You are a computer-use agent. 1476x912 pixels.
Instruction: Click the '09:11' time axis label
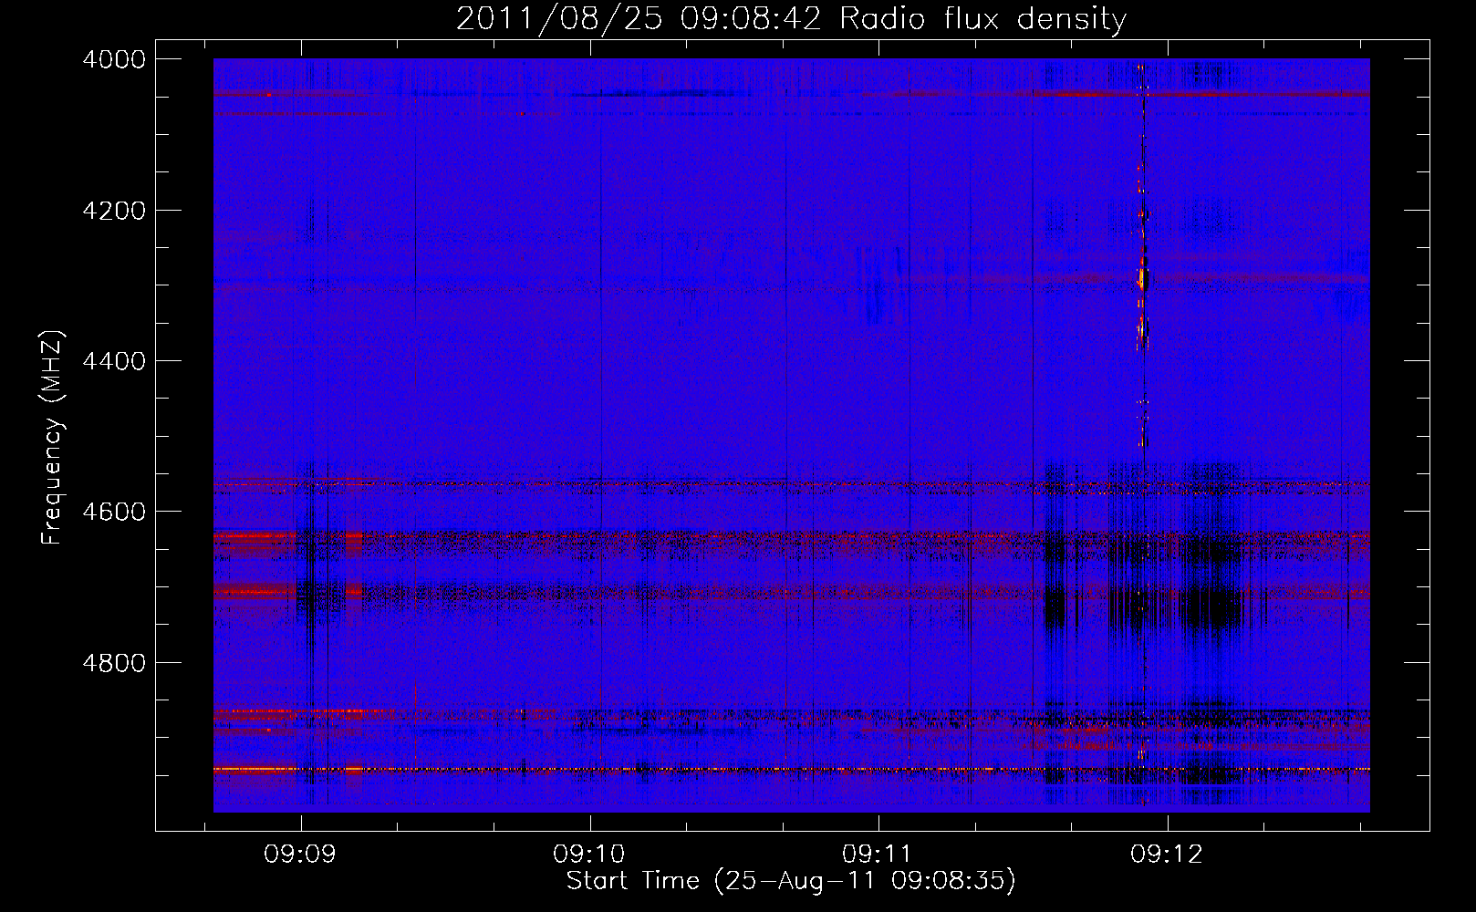point(878,855)
